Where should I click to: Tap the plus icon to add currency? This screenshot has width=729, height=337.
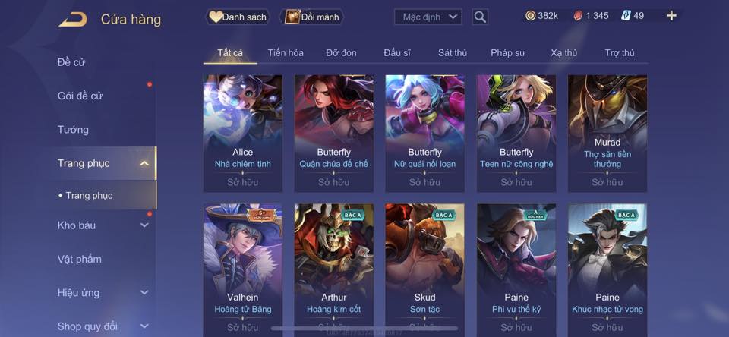click(x=671, y=16)
